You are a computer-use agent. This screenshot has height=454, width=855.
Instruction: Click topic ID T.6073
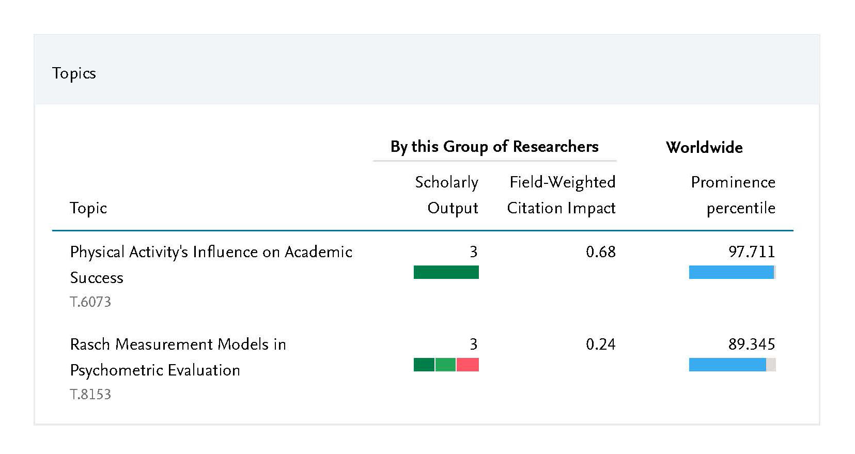coord(90,302)
